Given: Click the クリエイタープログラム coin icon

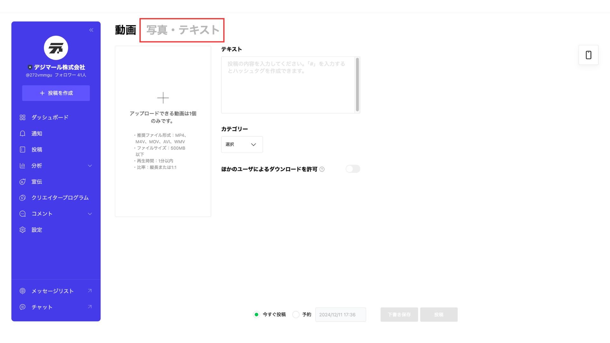Looking at the screenshot, I should [x=23, y=198].
